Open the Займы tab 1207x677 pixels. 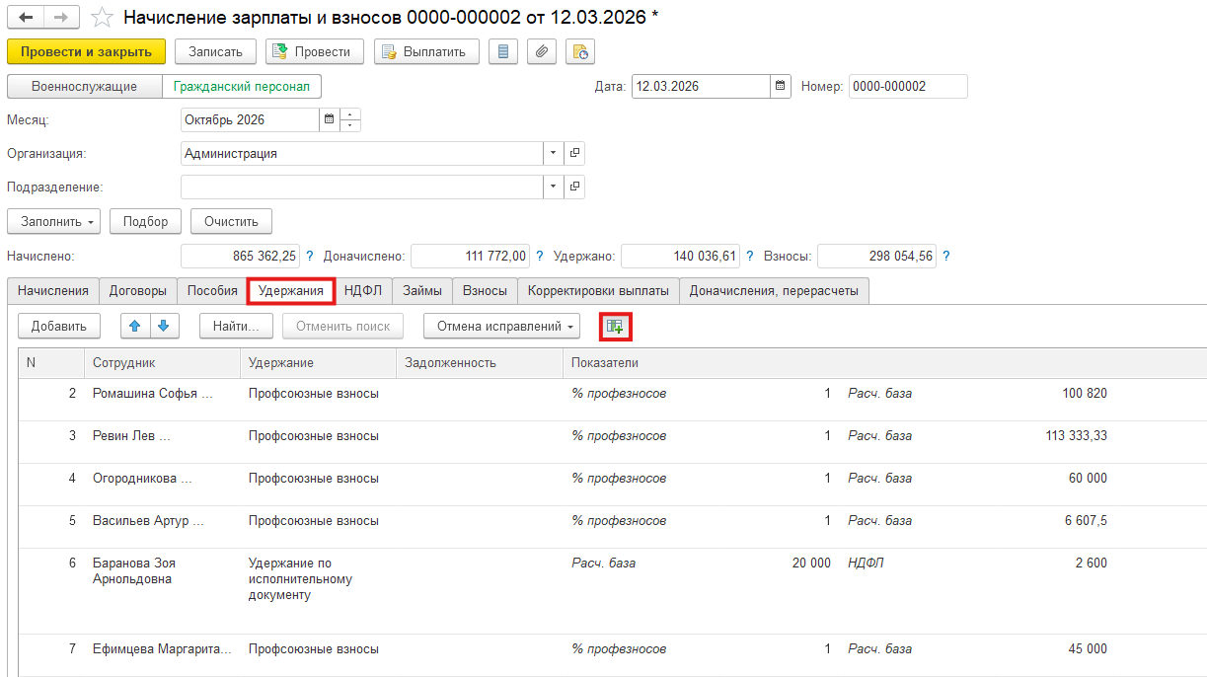pyautogui.click(x=422, y=291)
